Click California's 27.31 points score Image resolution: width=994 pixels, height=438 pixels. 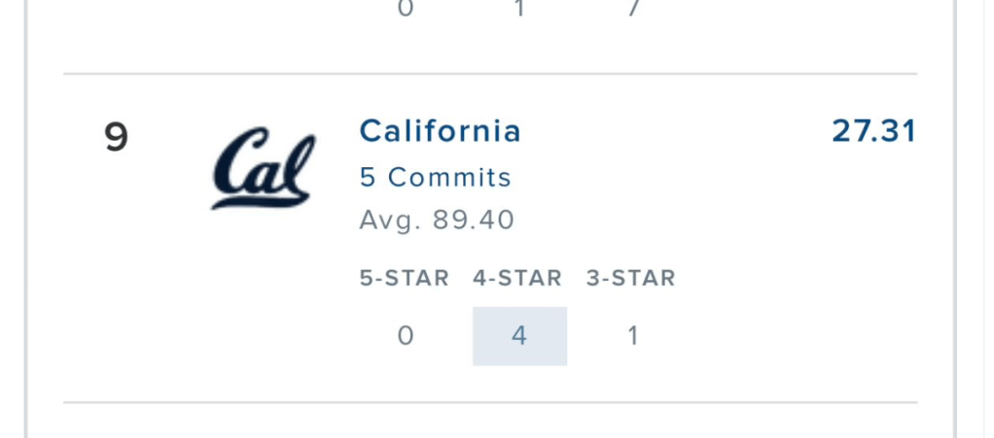[873, 131]
